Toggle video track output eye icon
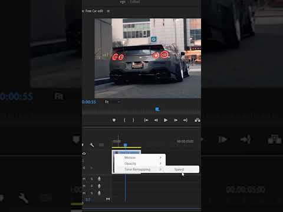The height and width of the screenshot is (212, 283). (x=84, y=154)
